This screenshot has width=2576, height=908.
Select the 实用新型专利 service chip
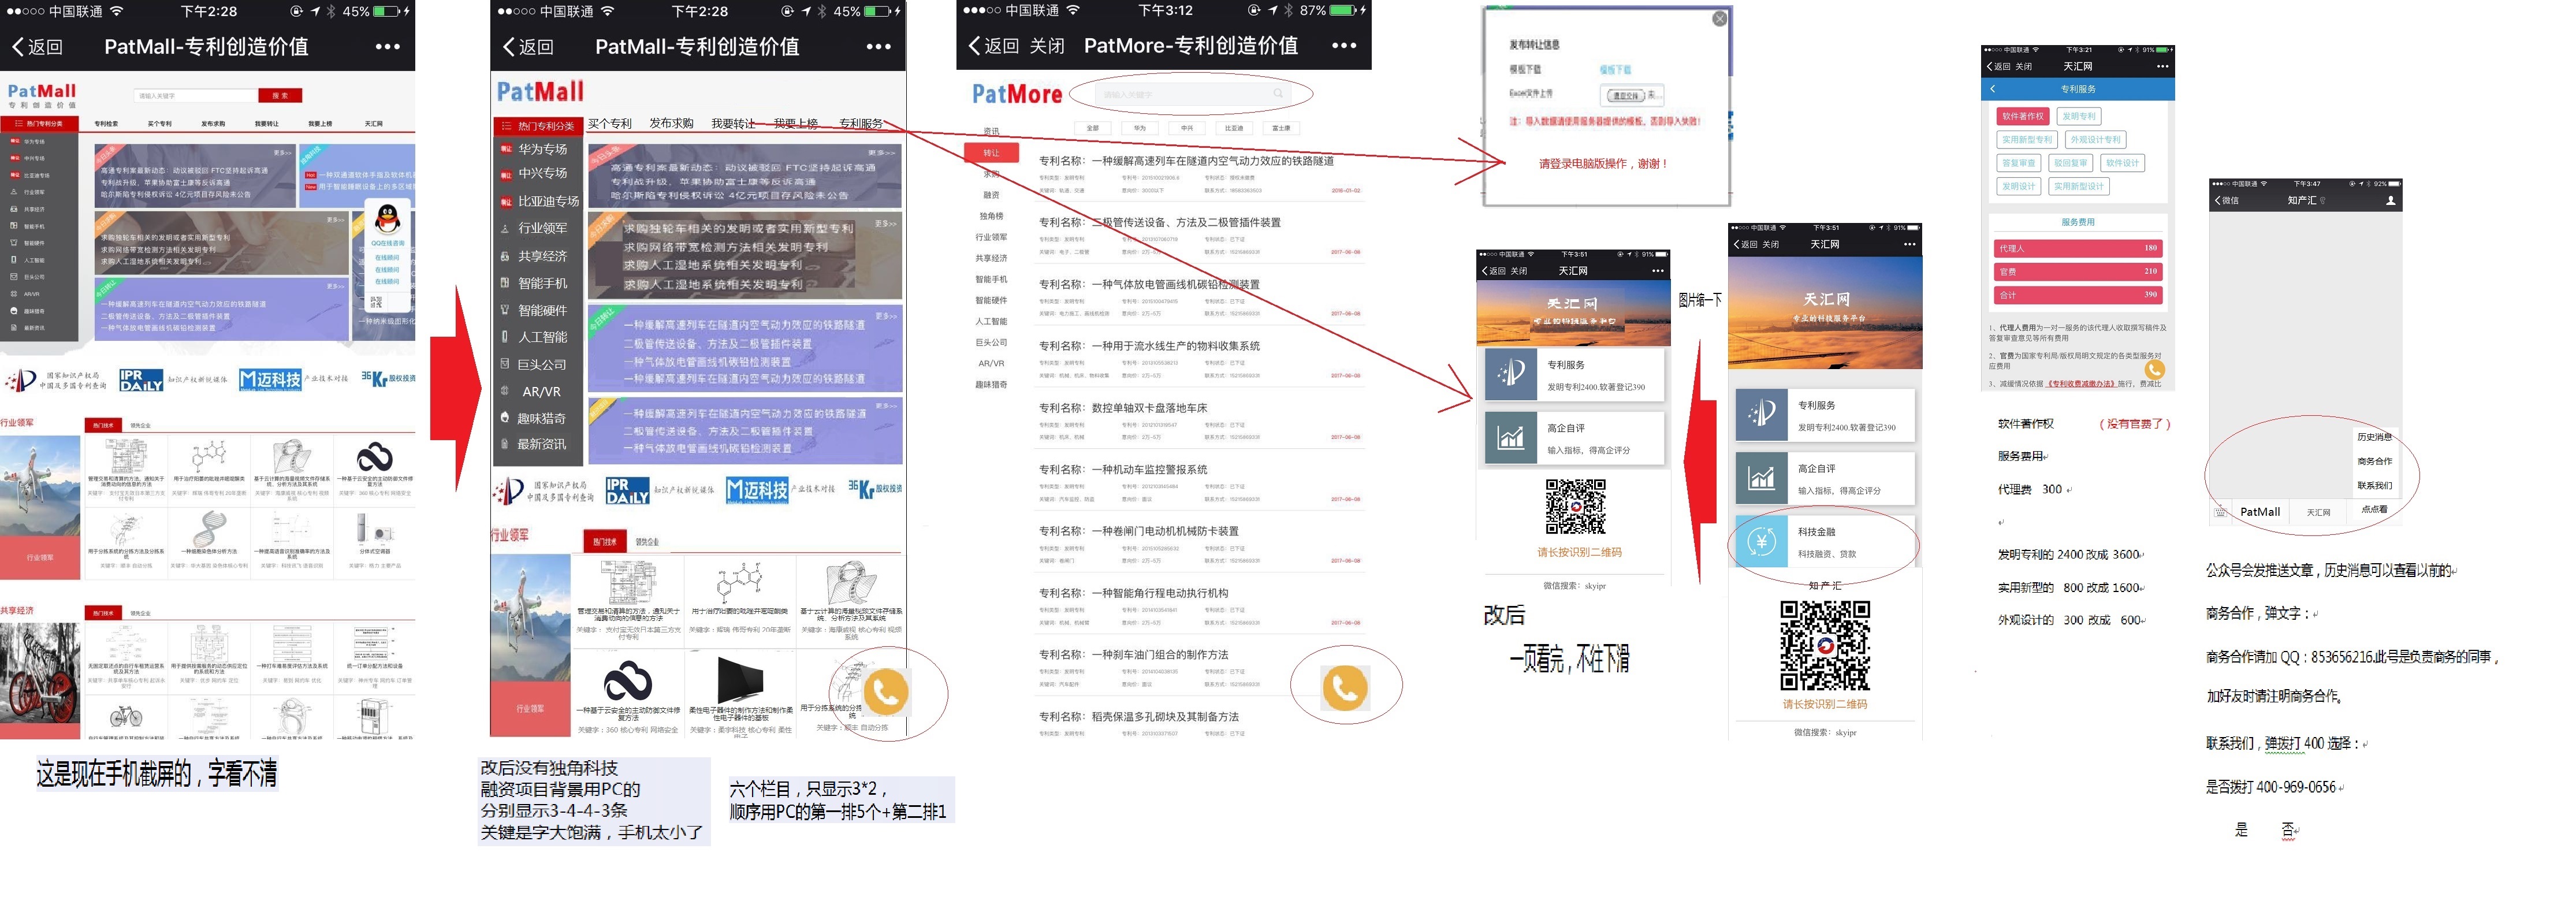(2026, 139)
